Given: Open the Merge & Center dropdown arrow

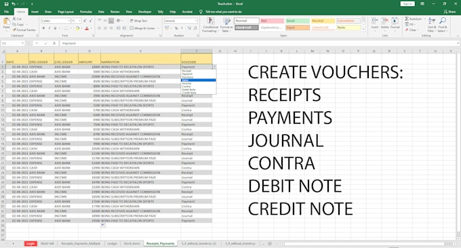Looking at the screenshot, I should coord(158,28).
